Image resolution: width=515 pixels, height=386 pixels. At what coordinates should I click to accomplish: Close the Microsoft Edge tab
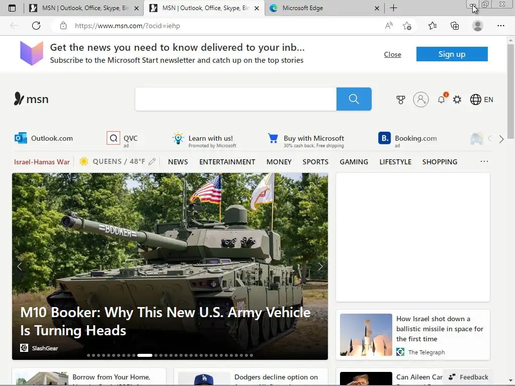tap(377, 8)
